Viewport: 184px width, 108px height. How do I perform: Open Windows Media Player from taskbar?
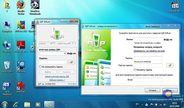point(38,105)
